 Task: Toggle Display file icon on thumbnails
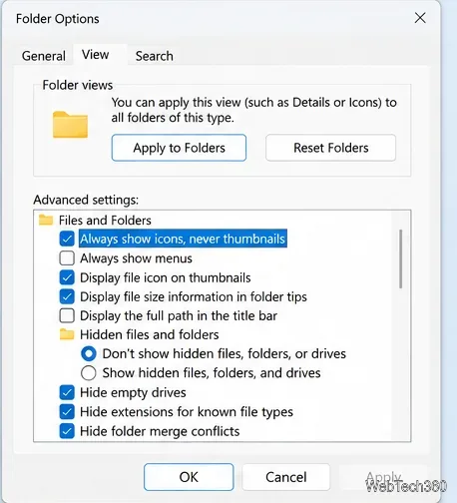[67, 277]
